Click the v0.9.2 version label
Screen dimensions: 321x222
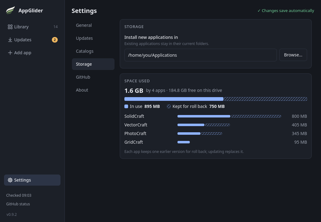tap(11, 214)
